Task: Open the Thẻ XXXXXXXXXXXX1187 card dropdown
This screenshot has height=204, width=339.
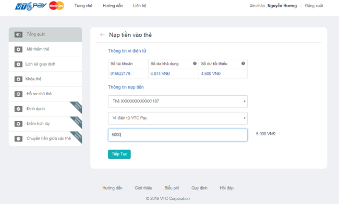Action: click(178, 101)
